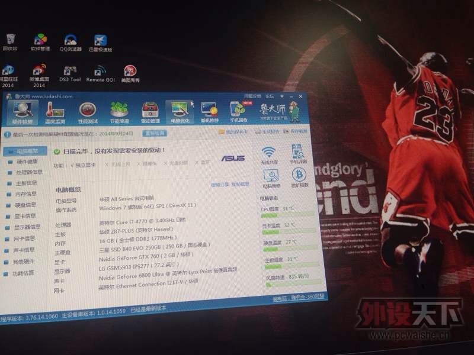Click the Core i7-4770 processor text
Viewport: 474px width, 355px height.
click(x=142, y=221)
